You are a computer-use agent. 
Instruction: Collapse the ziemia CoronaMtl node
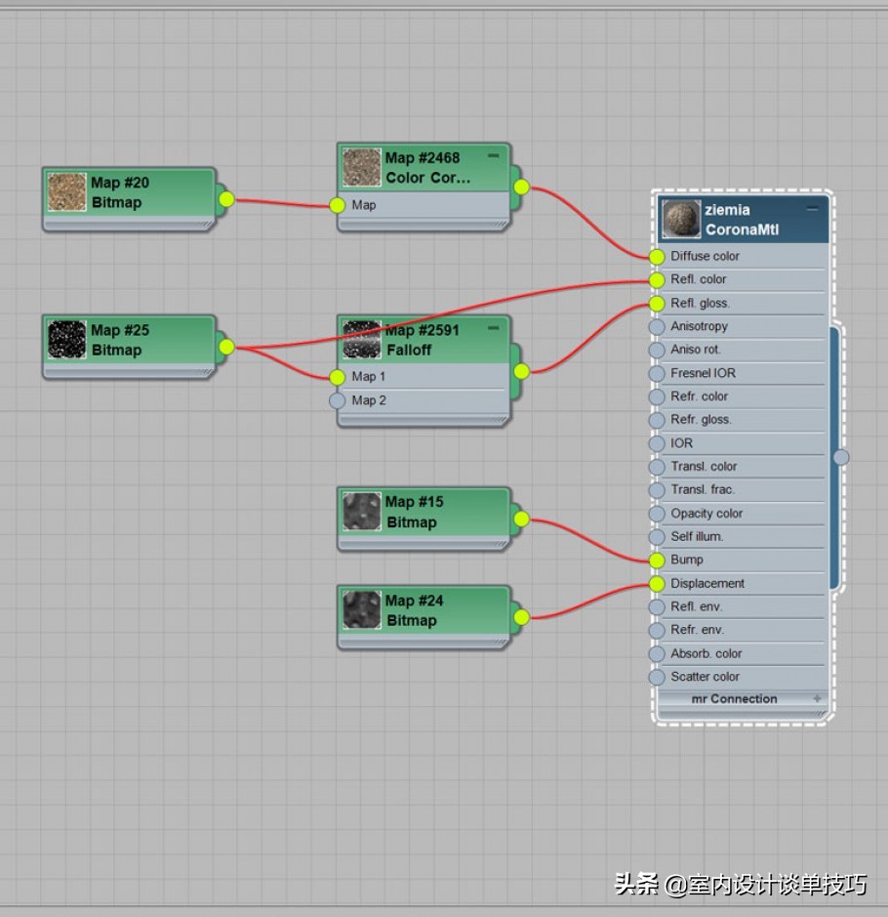click(813, 208)
